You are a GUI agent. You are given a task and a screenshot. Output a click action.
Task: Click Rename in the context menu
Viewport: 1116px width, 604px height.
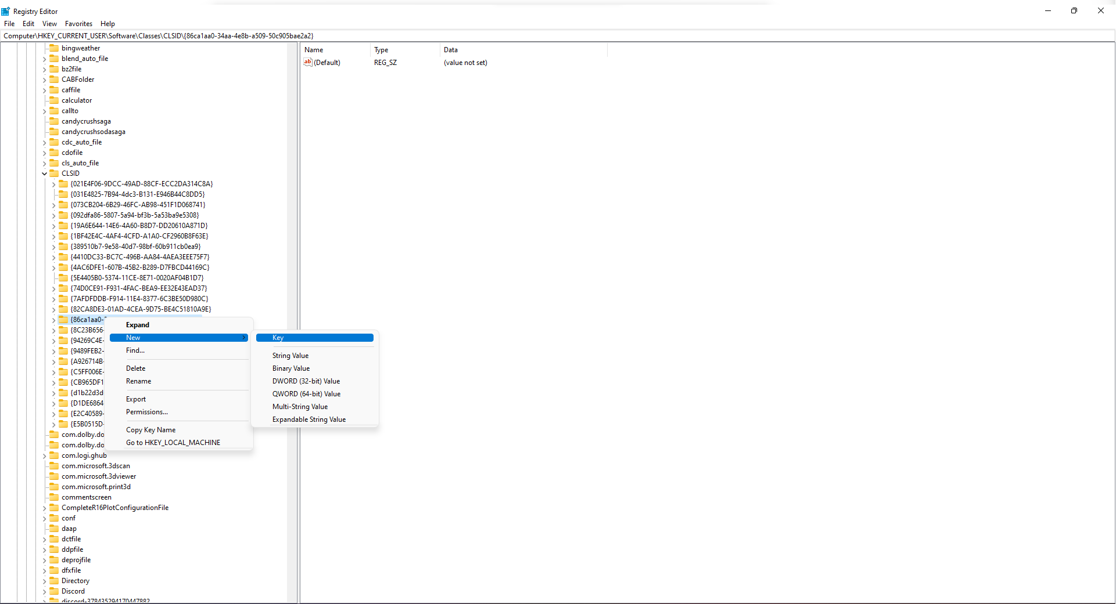pyautogui.click(x=179, y=381)
